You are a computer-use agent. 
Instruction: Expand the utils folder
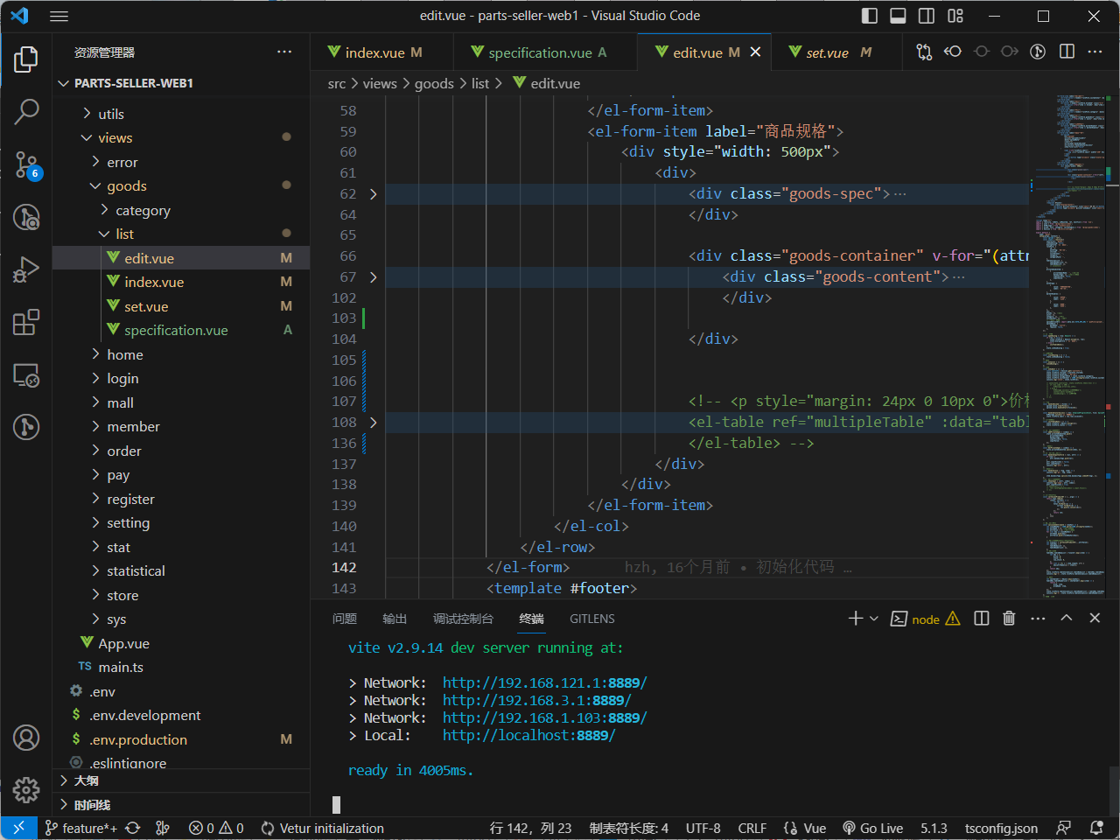[181, 114]
